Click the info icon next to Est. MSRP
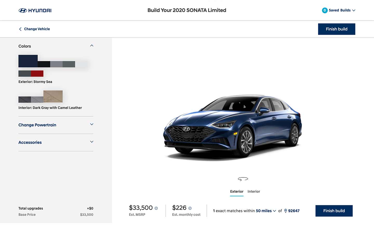 click(x=156, y=208)
